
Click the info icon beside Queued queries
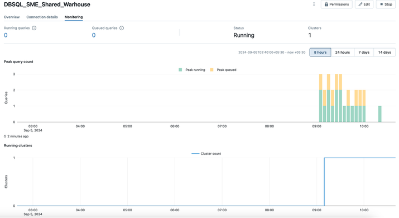click(x=122, y=28)
